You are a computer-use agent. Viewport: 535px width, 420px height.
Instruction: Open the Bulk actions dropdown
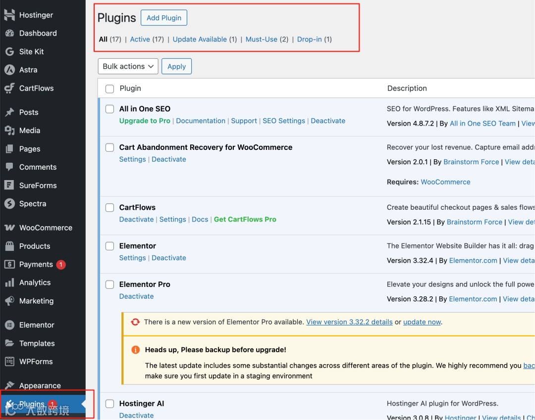[x=128, y=66]
